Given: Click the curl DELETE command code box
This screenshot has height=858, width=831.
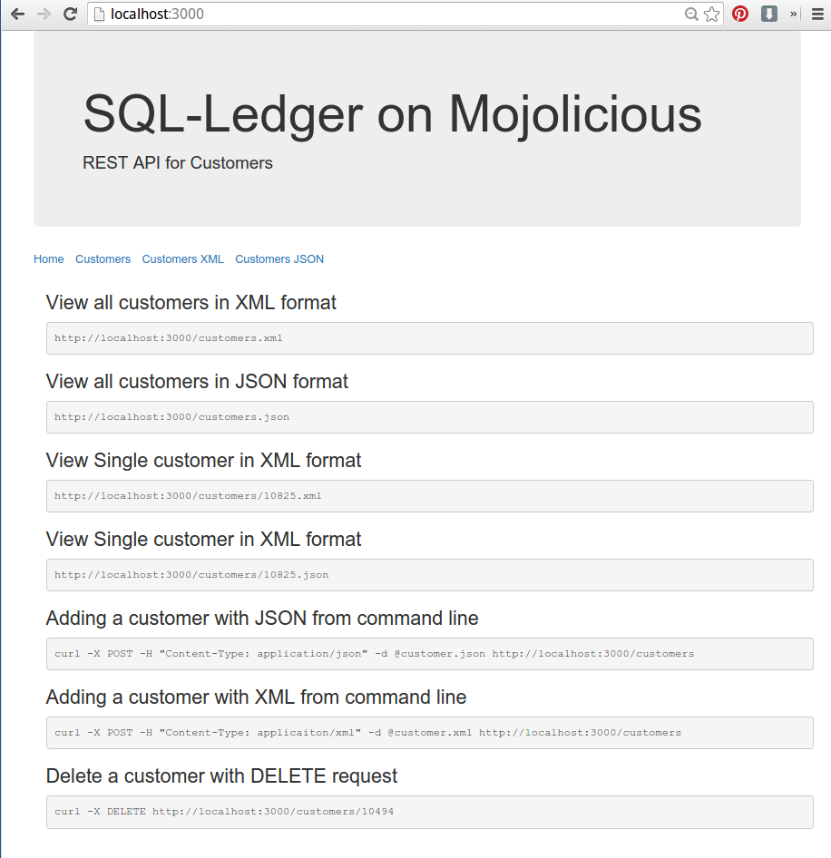Looking at the screenshot, I should pos(430,812).
